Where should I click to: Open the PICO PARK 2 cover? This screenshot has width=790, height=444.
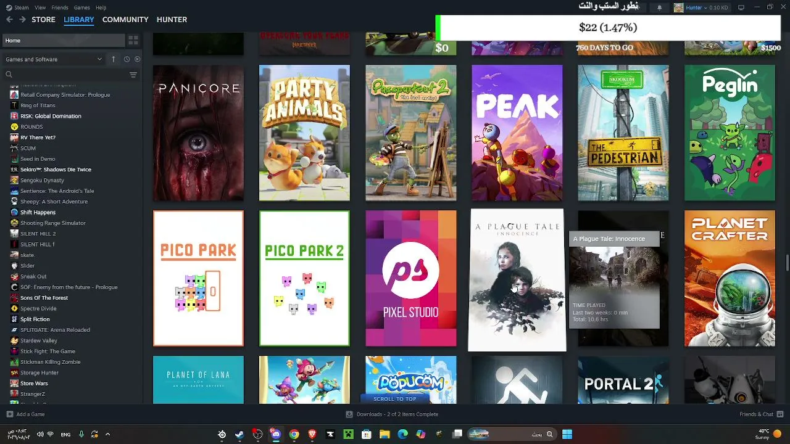click(x=304, y=278)
